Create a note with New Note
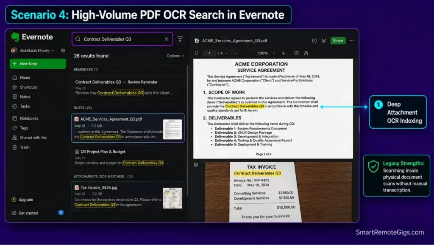 click(x=38, y=64)
